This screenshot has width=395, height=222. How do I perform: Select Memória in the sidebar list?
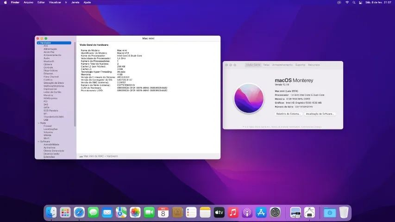[x=48, y=95]
